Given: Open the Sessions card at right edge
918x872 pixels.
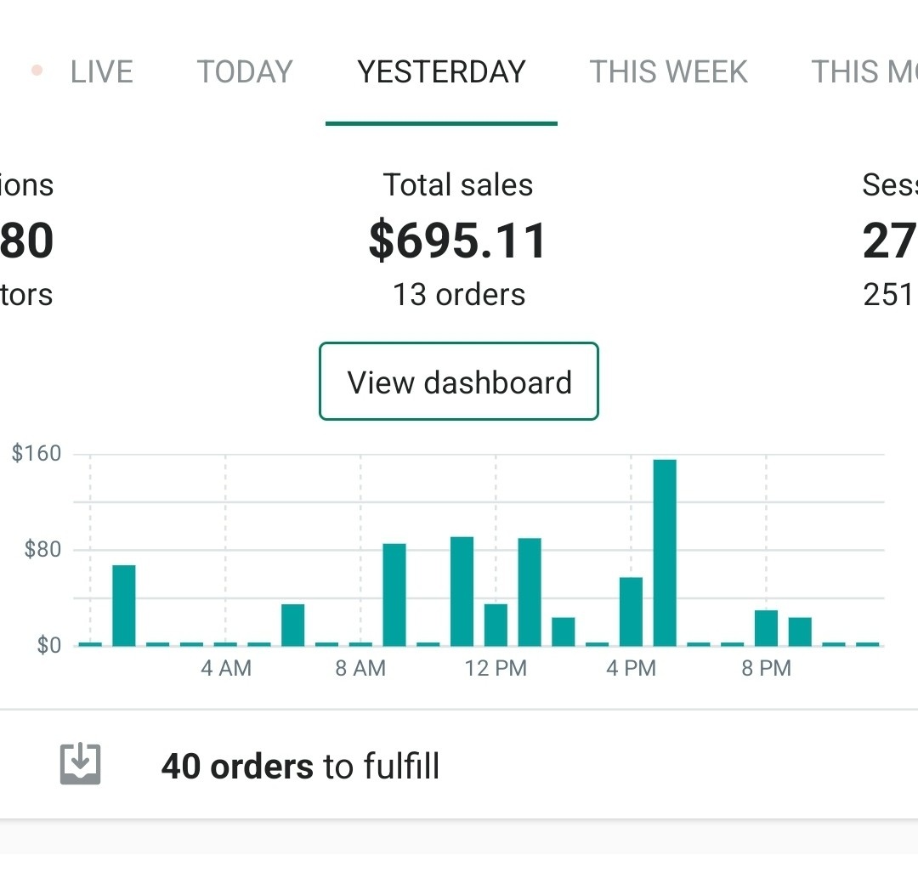Looking at the screenshot, I should [889, 240].
